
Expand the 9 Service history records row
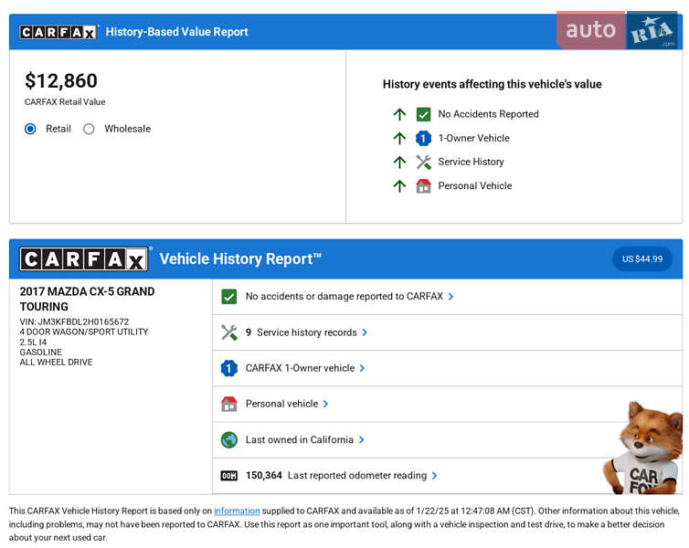pyautogui.click(x=307, y=332)
